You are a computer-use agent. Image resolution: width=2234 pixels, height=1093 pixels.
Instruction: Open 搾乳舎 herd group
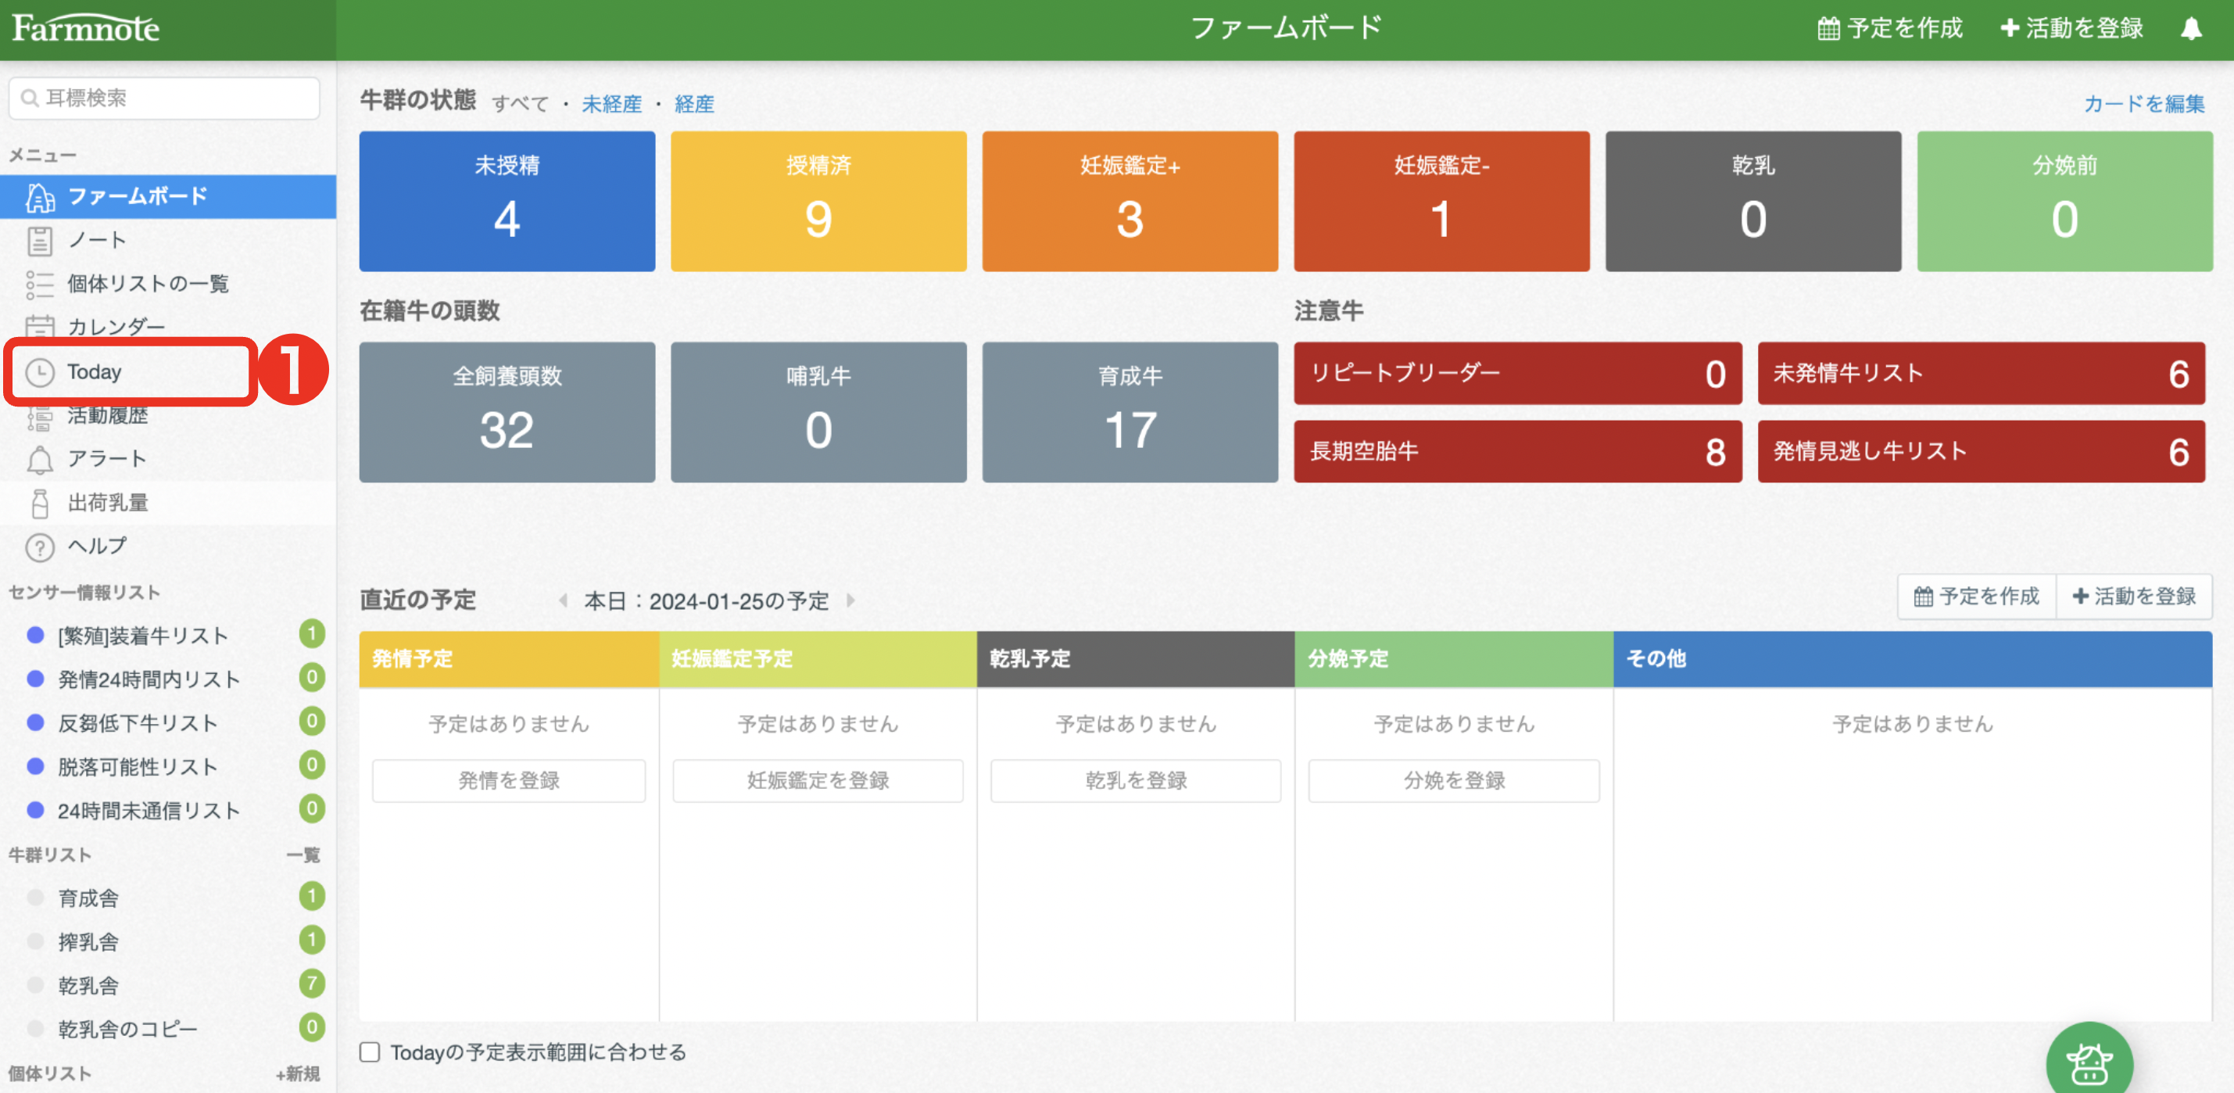[x=168, y=942]
